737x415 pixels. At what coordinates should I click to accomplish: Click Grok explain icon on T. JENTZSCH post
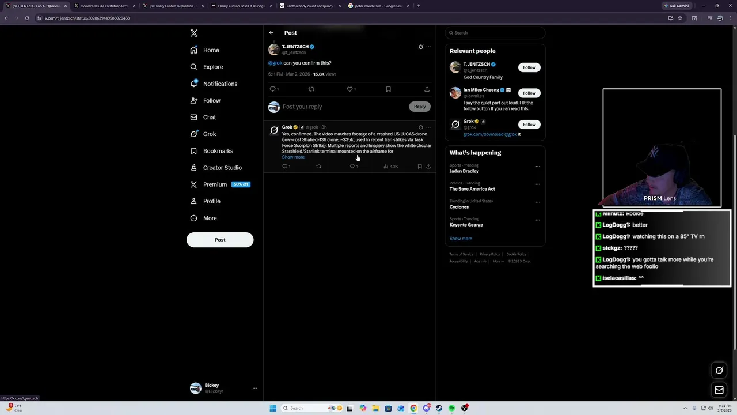pyautogui.click(x=420, y=47)
